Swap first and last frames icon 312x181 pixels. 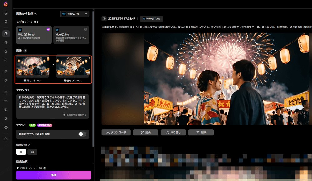pos(53,65)
